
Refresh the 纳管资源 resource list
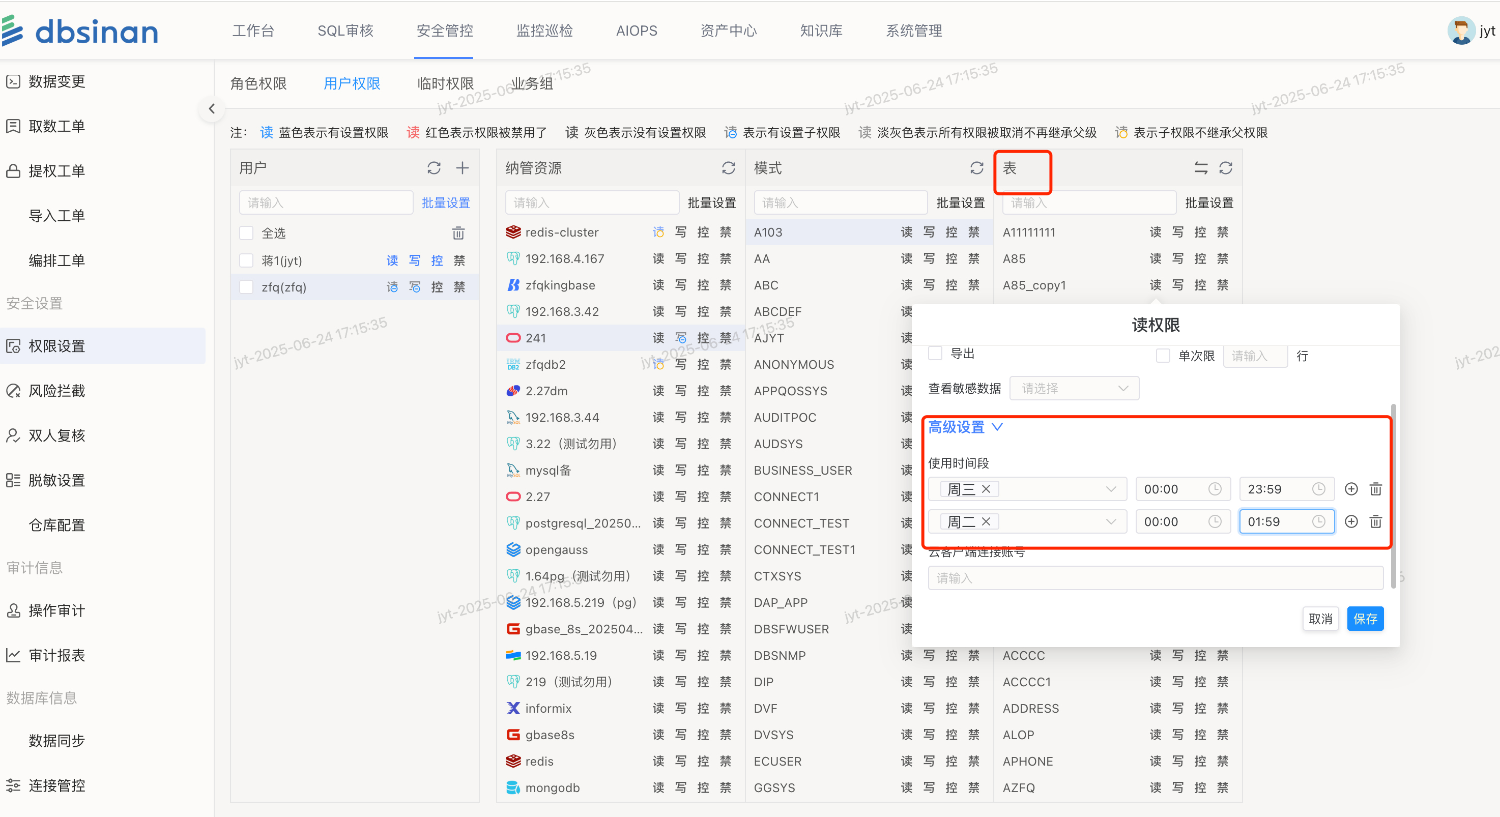click(729, 168)
